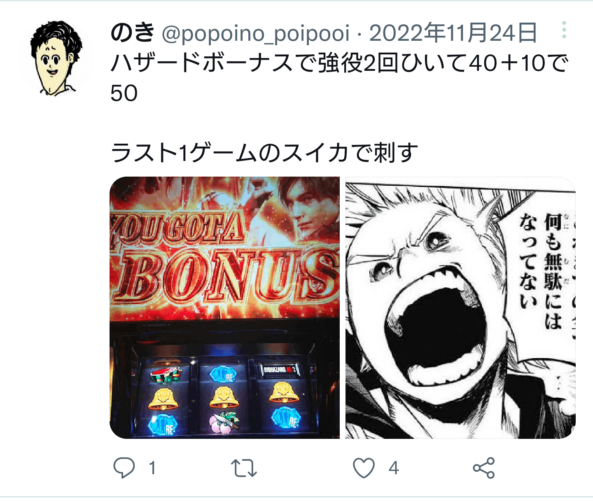Like the tweet with the heart icon

[364, 468]
